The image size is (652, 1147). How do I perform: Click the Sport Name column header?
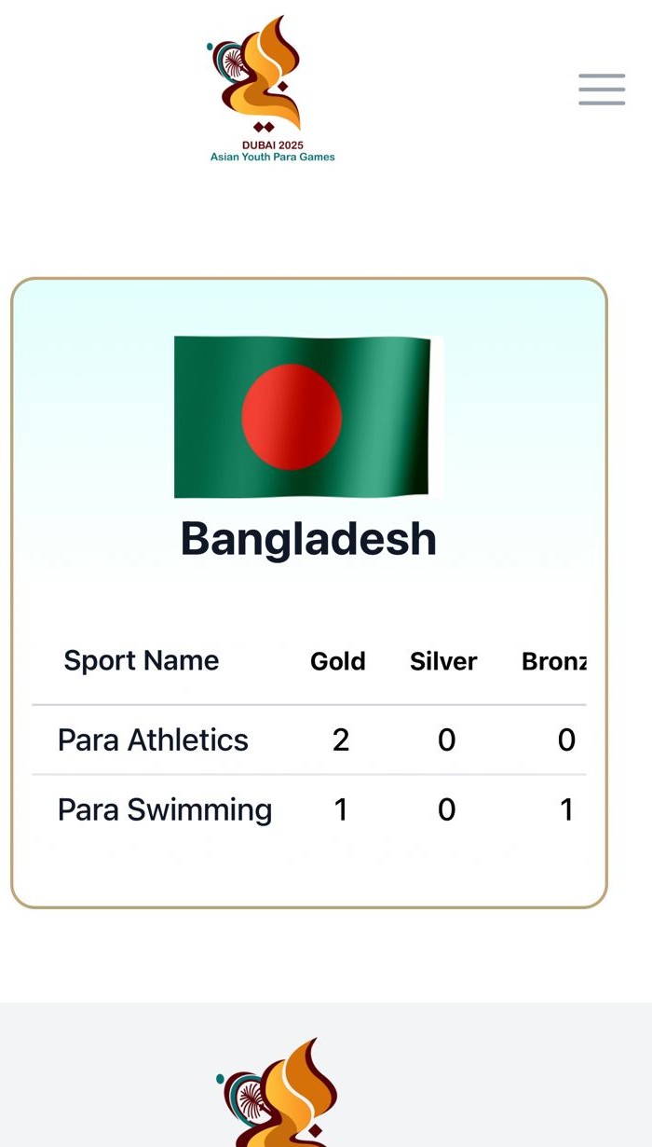[142, 660]
